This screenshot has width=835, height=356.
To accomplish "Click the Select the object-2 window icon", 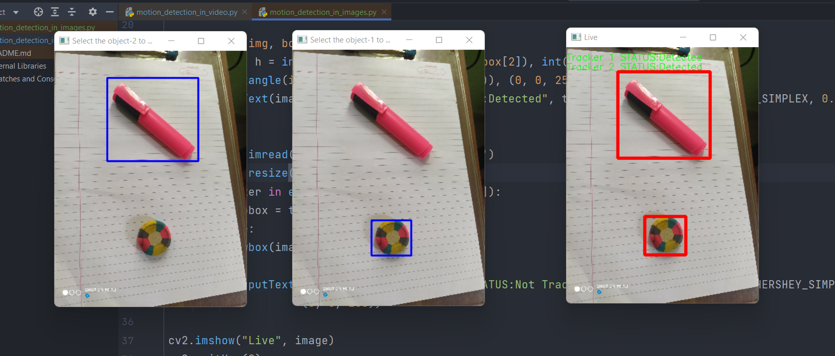I will 65,41.
